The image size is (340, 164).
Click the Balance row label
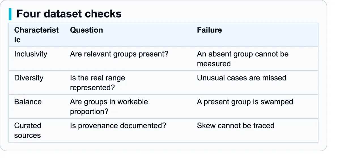coord(28,102)
